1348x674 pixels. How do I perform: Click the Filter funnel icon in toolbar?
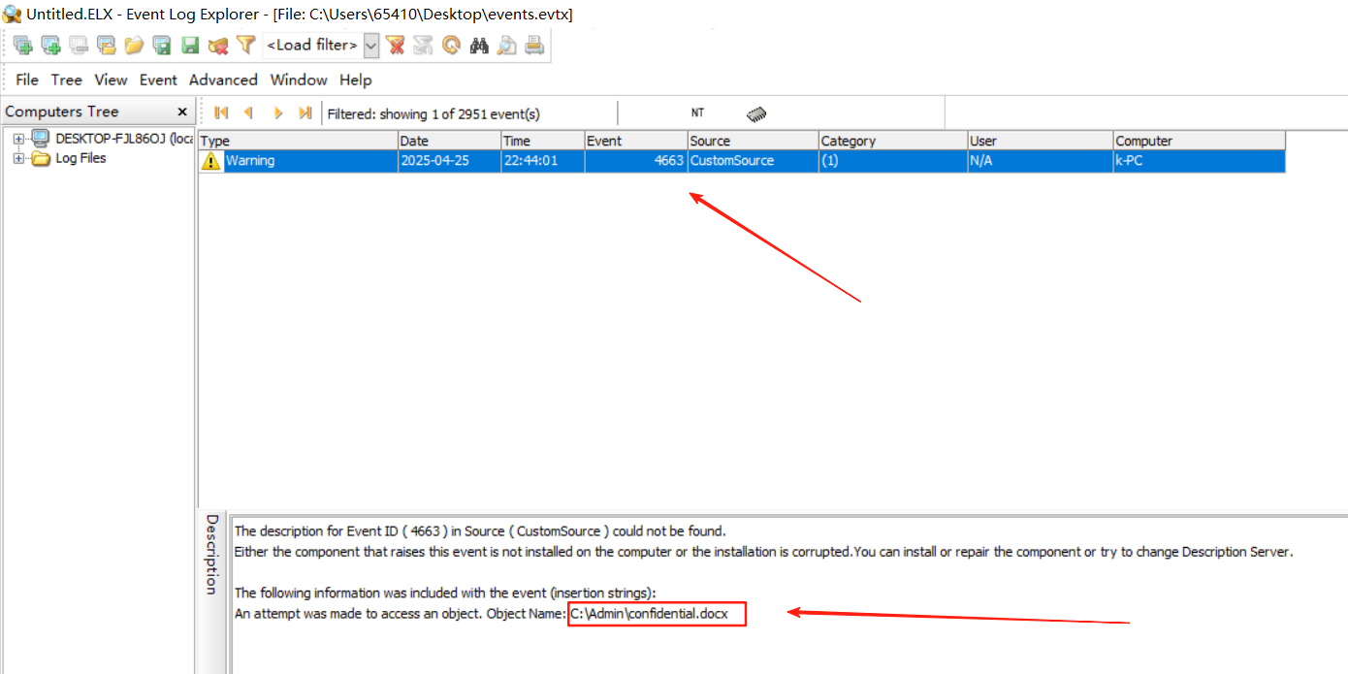pyautogui.click(x=245, y=45)
